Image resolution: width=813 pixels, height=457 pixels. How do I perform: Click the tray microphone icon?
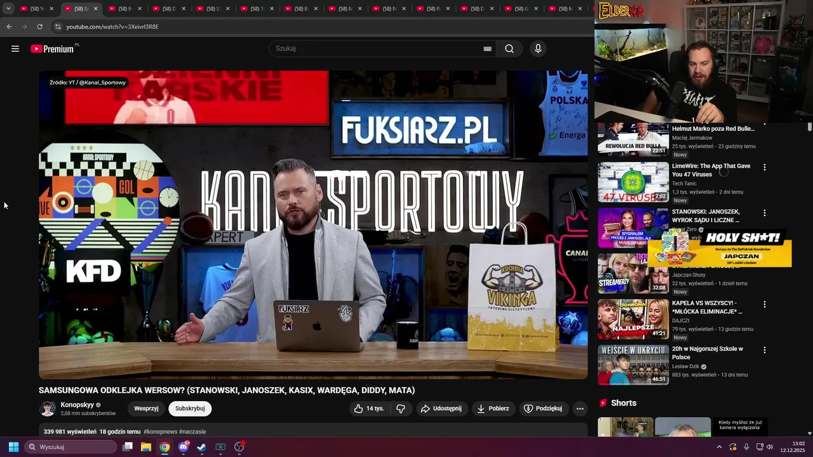(746, 447)
